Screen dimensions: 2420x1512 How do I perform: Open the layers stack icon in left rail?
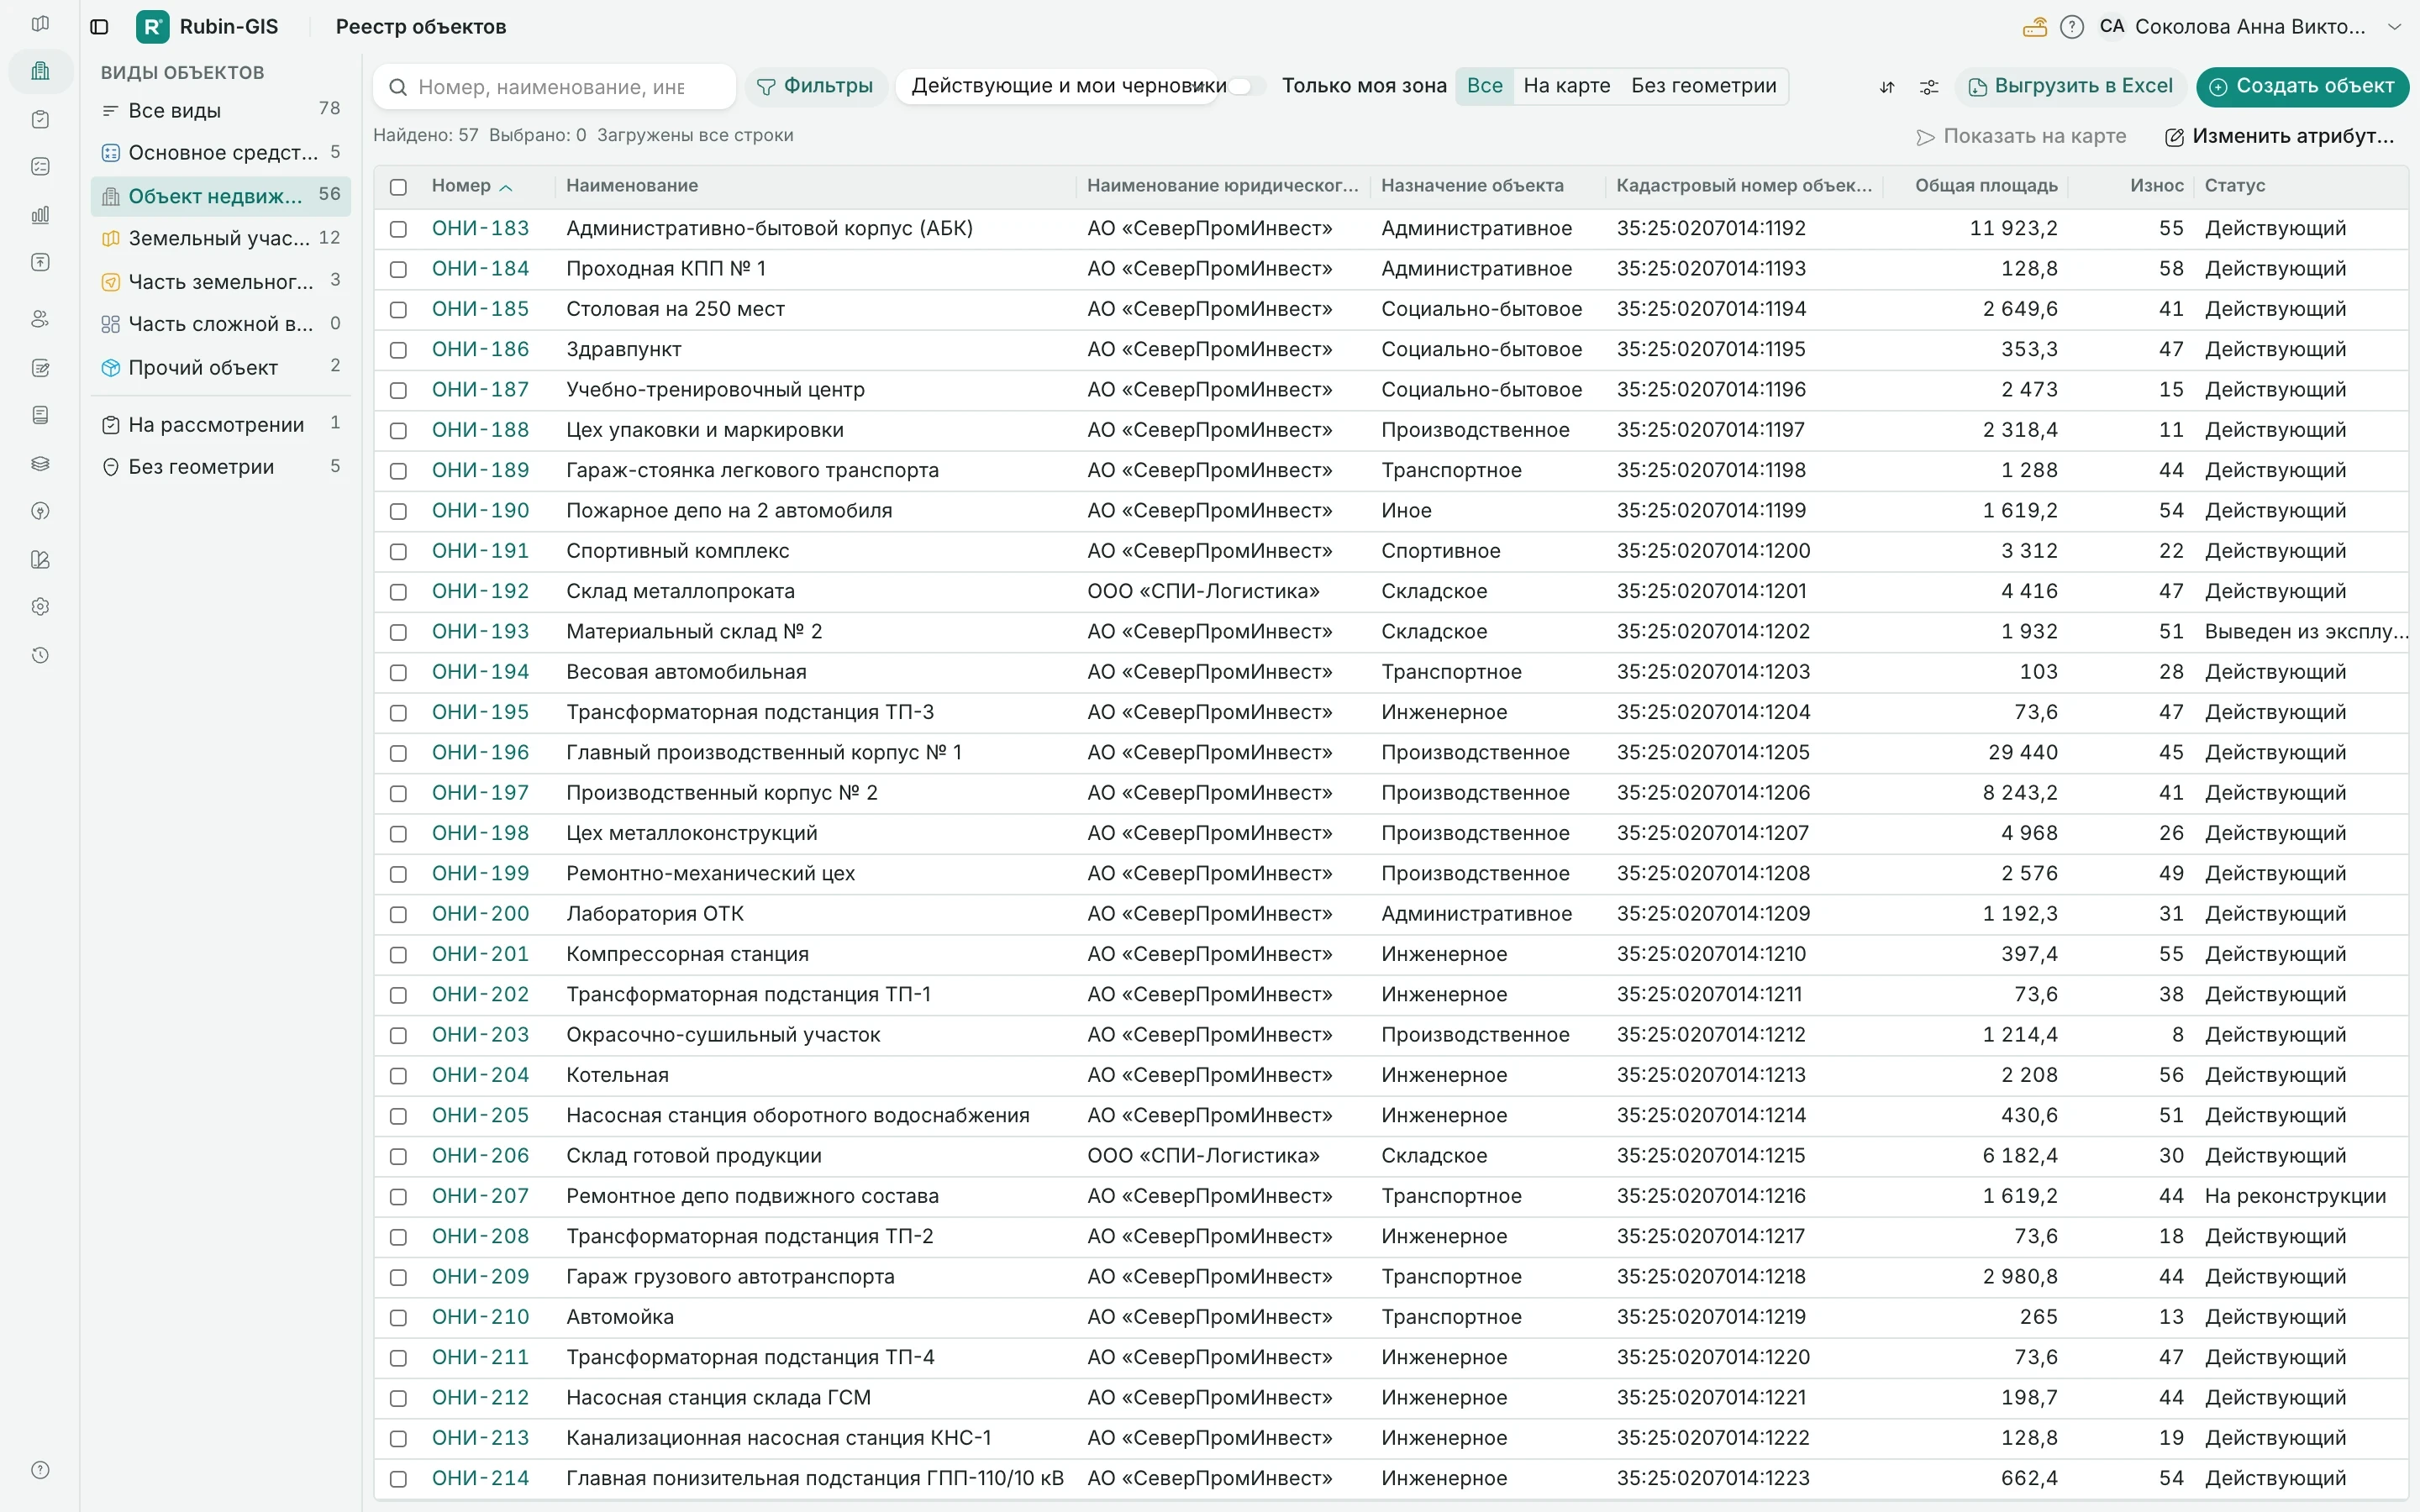click(x=40, y=463)
